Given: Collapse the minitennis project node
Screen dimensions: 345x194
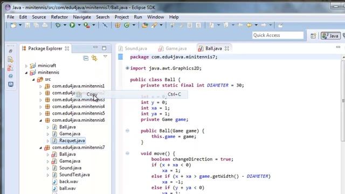Looking at the screenshot, I should click(26, 73).
